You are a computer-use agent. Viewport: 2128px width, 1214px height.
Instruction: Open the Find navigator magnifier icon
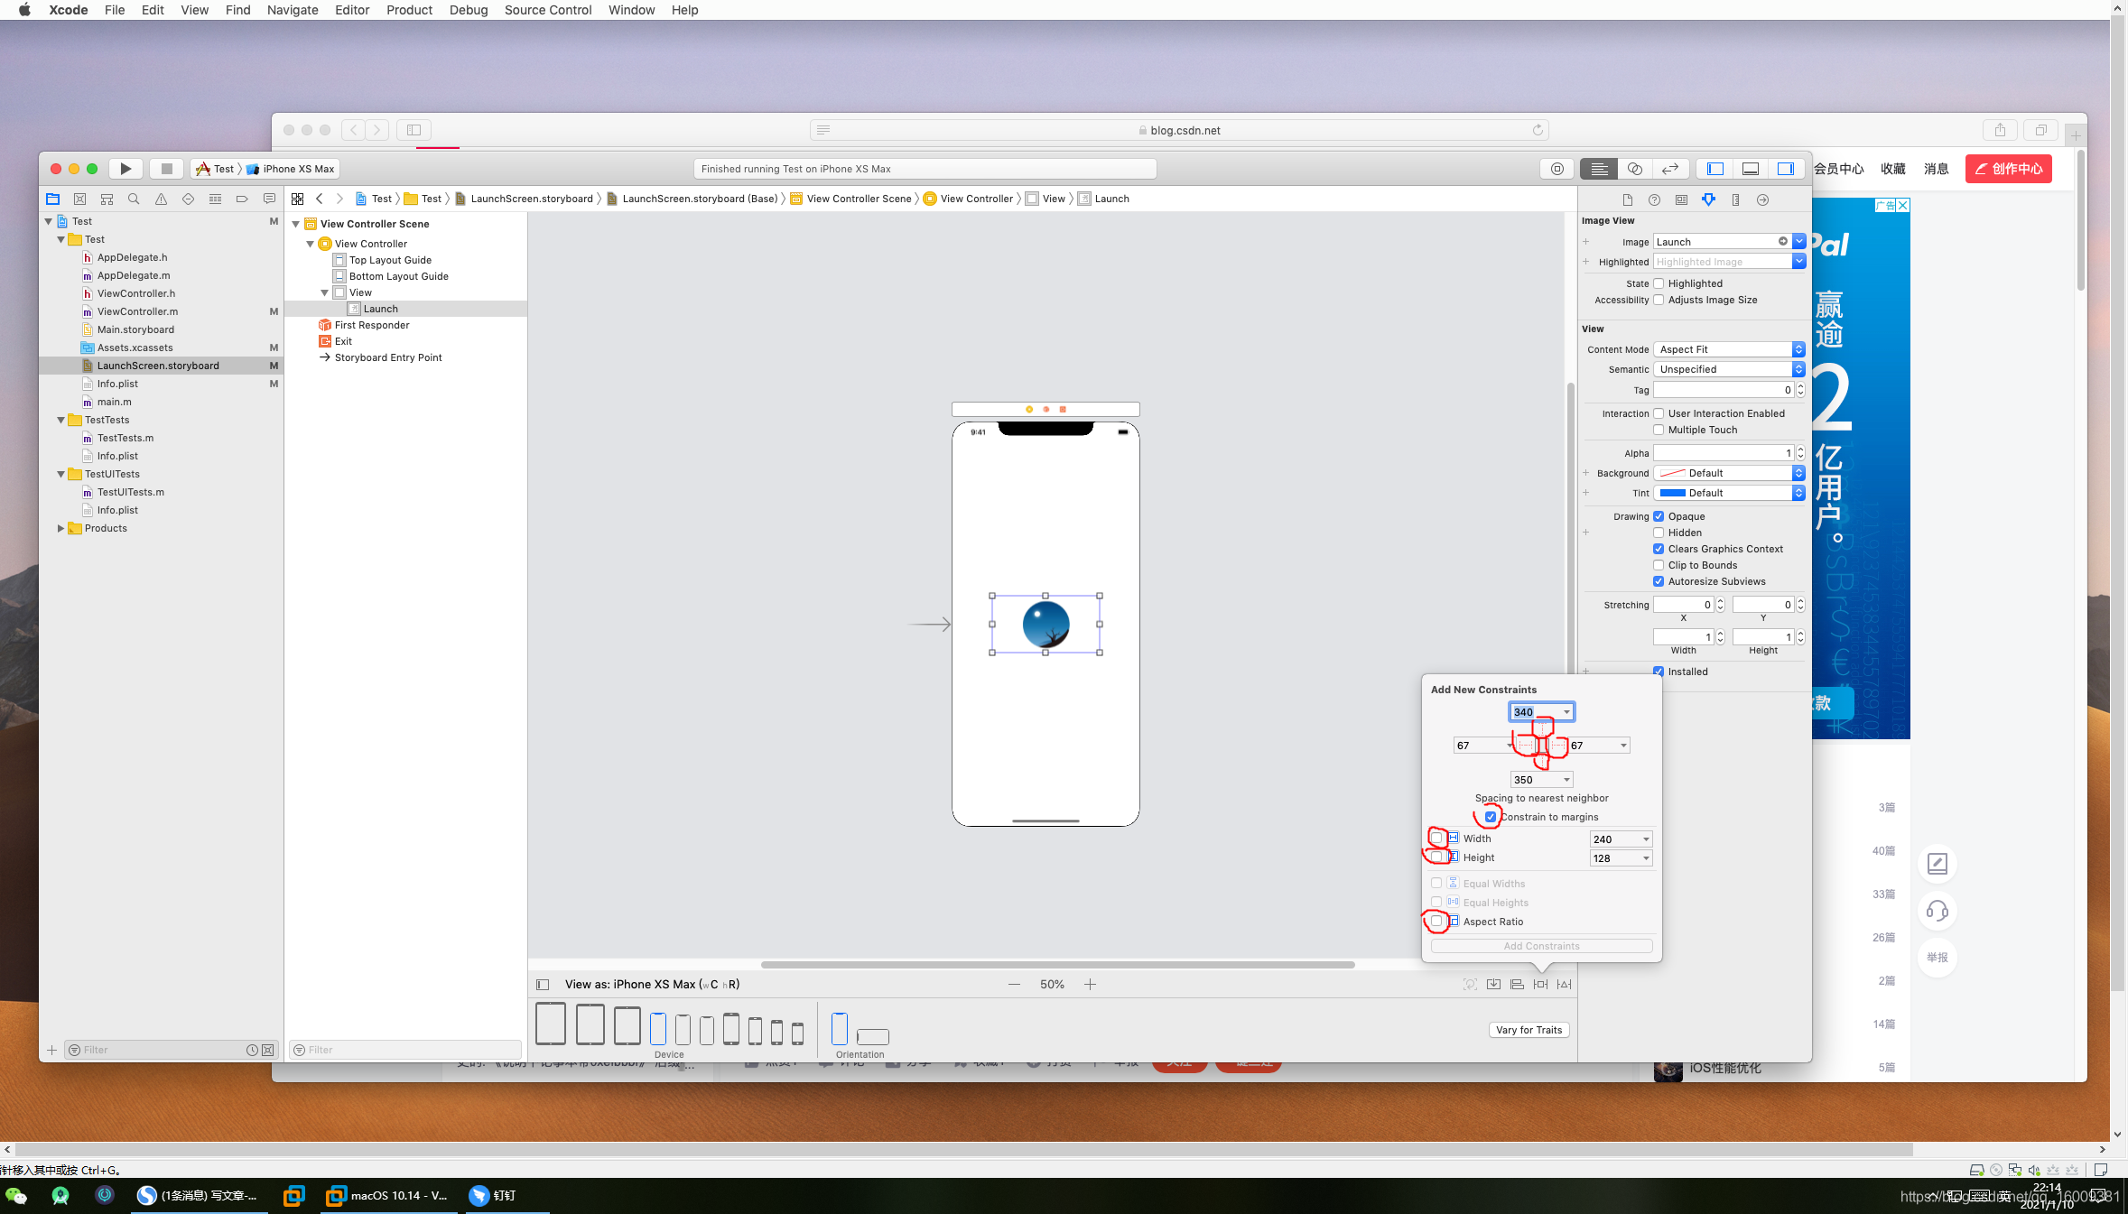tap(134, 199)
